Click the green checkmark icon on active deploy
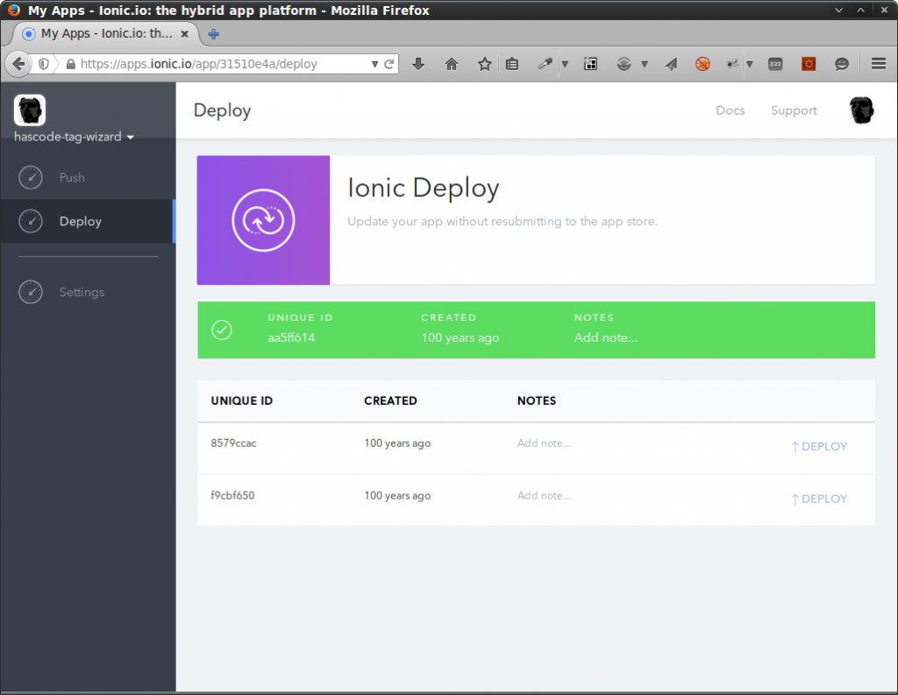 pos(221,330)
